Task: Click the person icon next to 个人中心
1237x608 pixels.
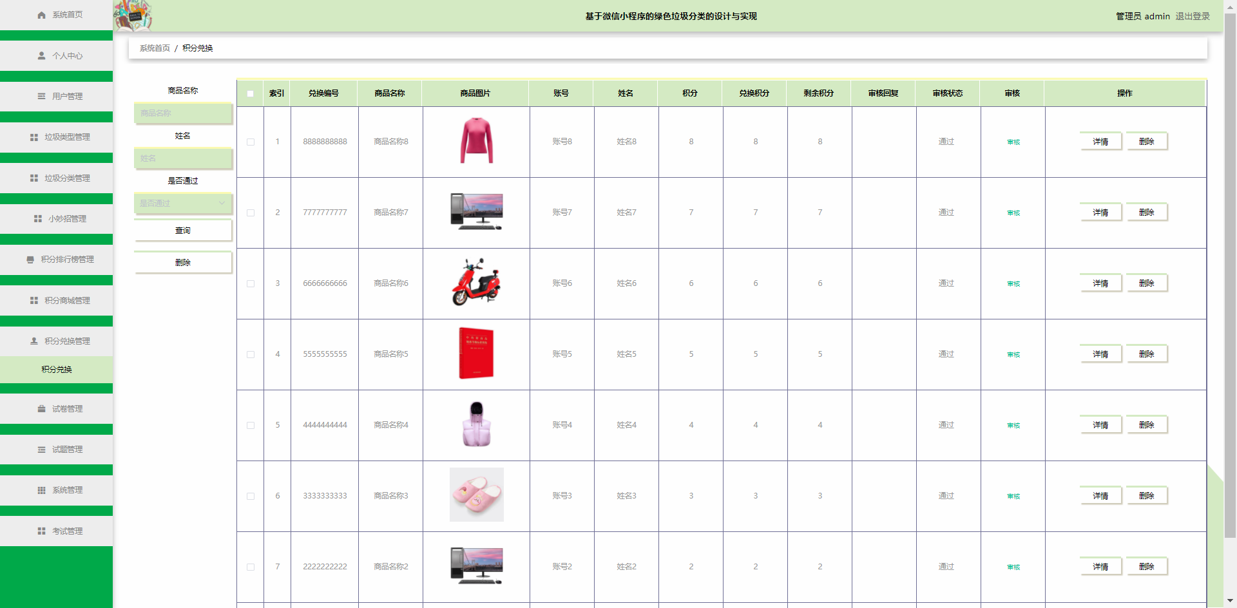Action: pyautogui.click(x=42, y=56)
